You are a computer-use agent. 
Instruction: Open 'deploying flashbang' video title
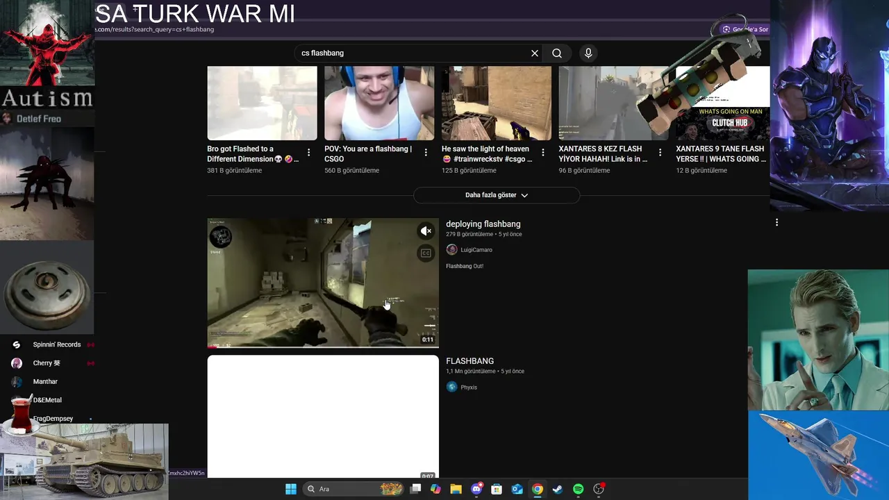[x=483, y=224]
